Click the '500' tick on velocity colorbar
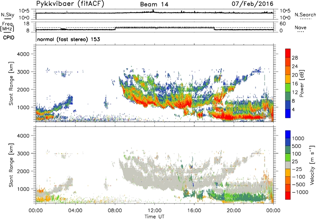316x219 pixels. [x=297, y=146]
